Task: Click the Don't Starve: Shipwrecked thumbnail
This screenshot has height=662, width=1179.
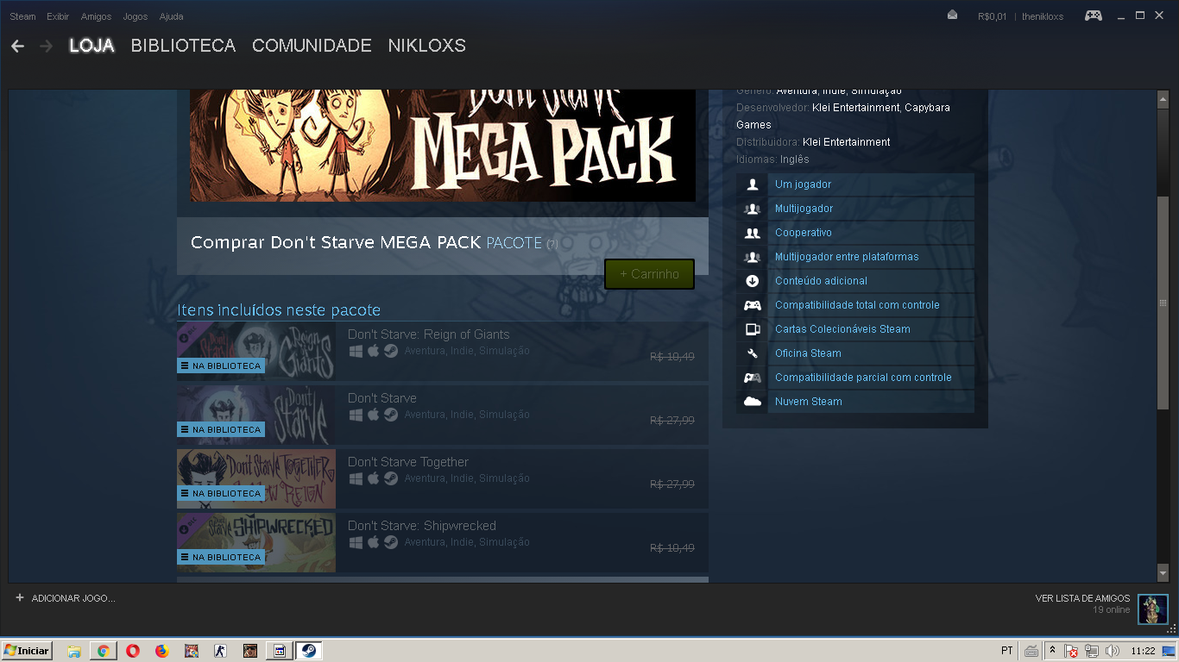Action: 256,542
